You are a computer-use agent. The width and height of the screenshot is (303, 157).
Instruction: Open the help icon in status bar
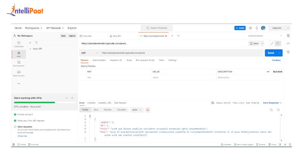tap(290, 145)
